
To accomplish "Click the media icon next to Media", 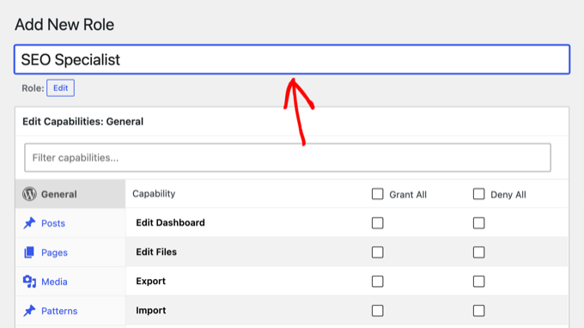I will pyautogui.click(x=29, y=282).
